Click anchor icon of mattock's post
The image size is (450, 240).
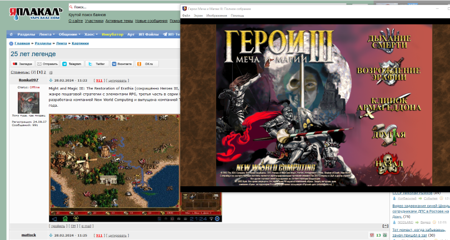pos(51,236)
